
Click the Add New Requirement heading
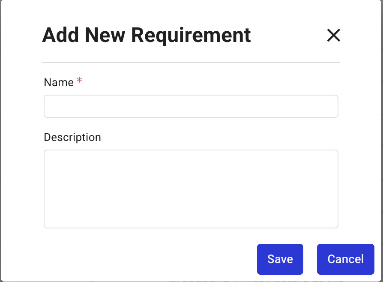[x=147, y=35]
